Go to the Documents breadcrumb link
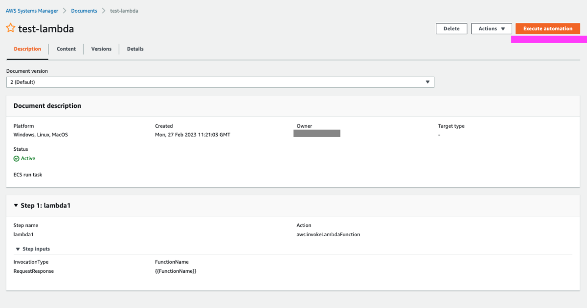Image resolution: width=587 pixels, height=308 pixels. [84, 11]
